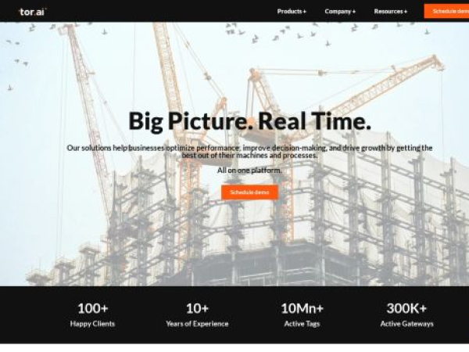This screenshot has width=469, height=352.
Task: Click the All on one platform text
Action: 249,171
